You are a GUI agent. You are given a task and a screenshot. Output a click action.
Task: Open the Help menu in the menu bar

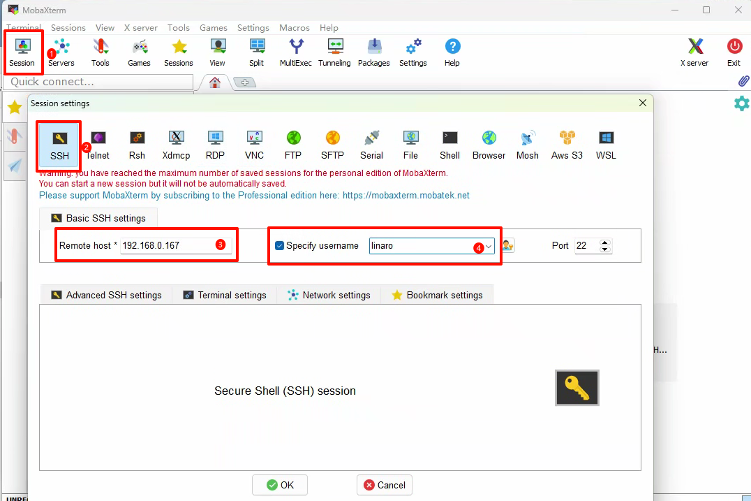click(x=329, y=28)
